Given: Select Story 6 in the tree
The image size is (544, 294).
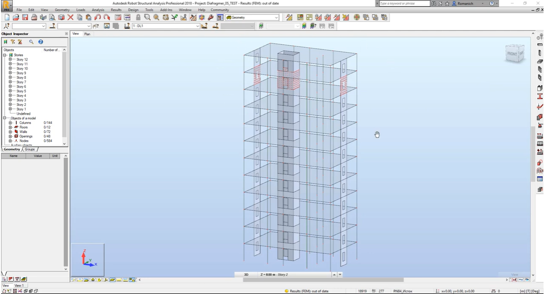Looking at the screenshot, I should tap(21, 87).
